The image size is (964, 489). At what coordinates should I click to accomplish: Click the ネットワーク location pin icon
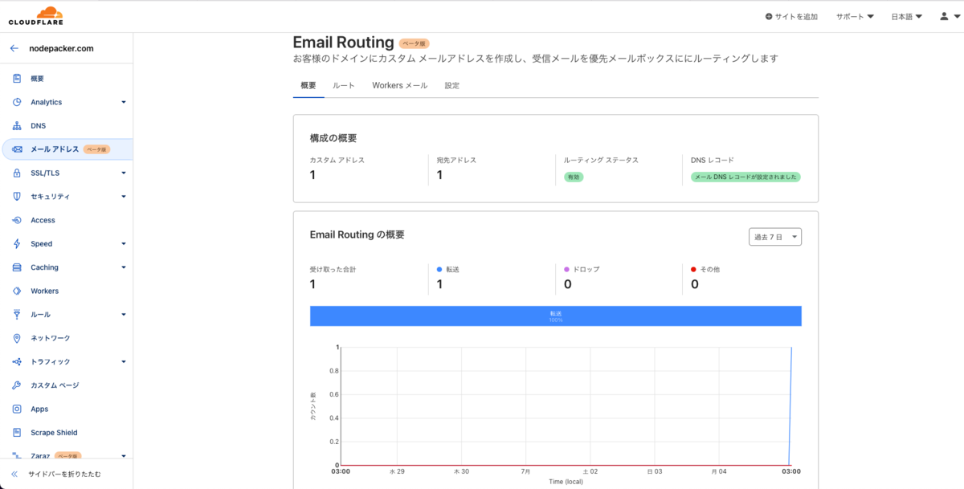point(17,338)
